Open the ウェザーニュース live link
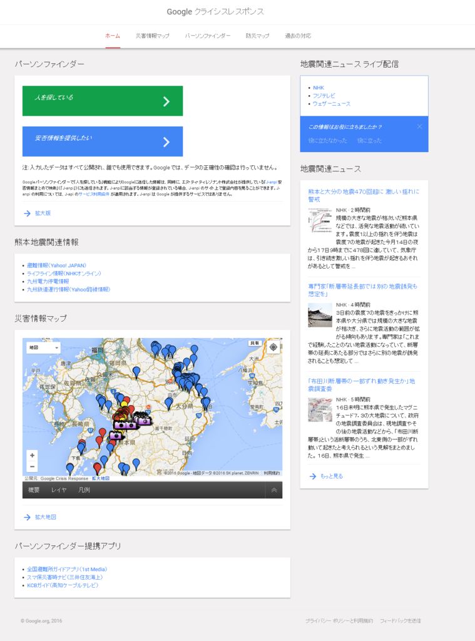475x641 pixels. 332,104
